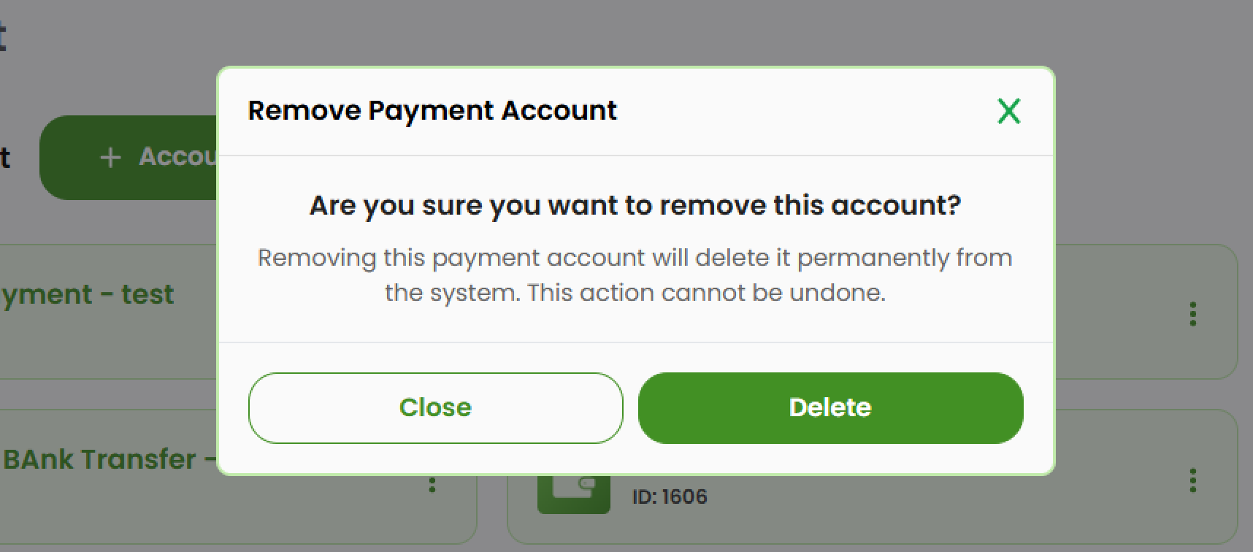This screenshot has height=552, width=1253.
Task: Click the ID: 1606 label
Action: [668, 497]
